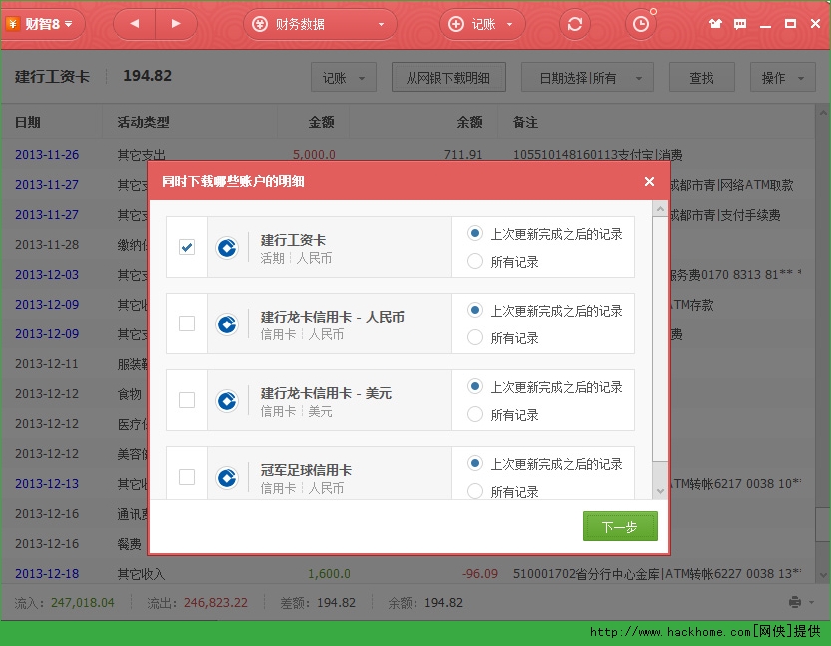Select 所有记录 for 建行龙卡信用卡 - 美元
The height and width of the screenshot is (646, 831).
pos(474,414)
